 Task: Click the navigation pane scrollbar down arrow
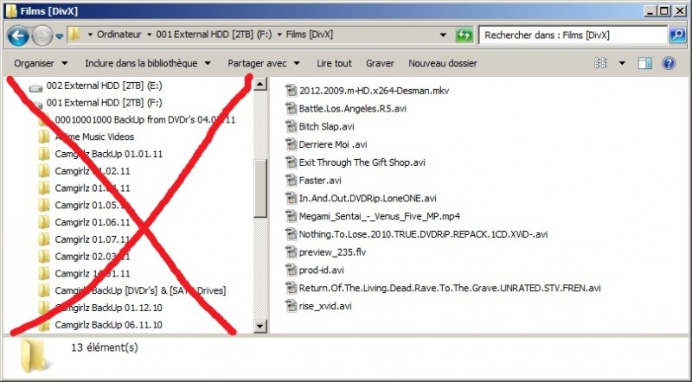click(x=260, y=327)
